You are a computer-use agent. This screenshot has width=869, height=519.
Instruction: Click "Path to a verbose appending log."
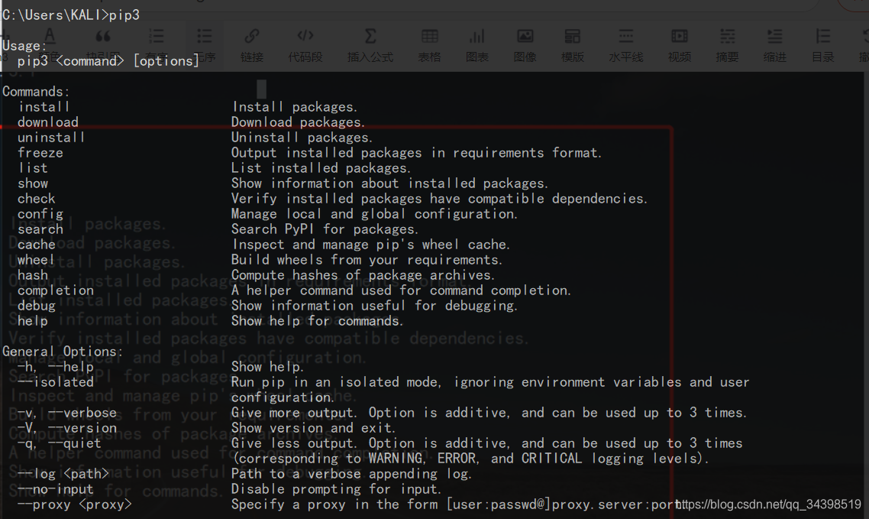pyautogui.click(x=352, y=474)
